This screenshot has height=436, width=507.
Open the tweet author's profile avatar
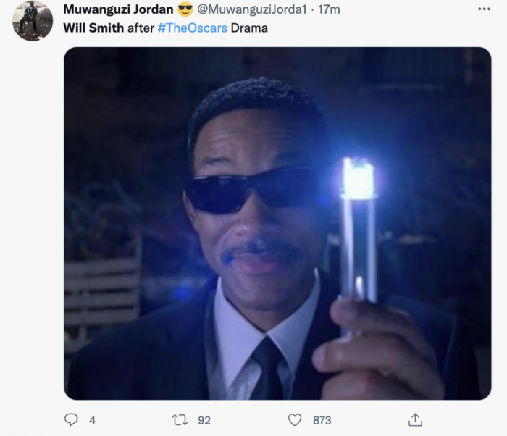click(33, 20)
